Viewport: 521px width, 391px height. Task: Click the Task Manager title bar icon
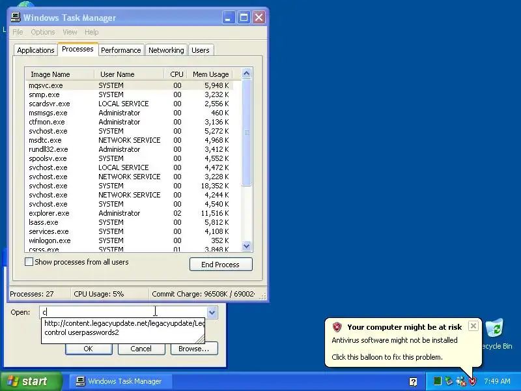tap(16, 18)
